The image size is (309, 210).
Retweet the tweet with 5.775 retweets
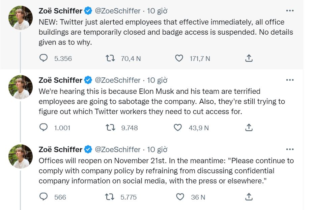click(x=110, y=197)
